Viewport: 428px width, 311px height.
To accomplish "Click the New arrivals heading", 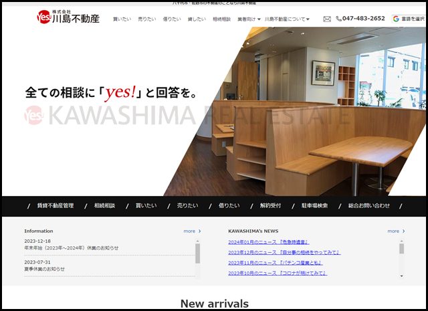I will 215,304.
